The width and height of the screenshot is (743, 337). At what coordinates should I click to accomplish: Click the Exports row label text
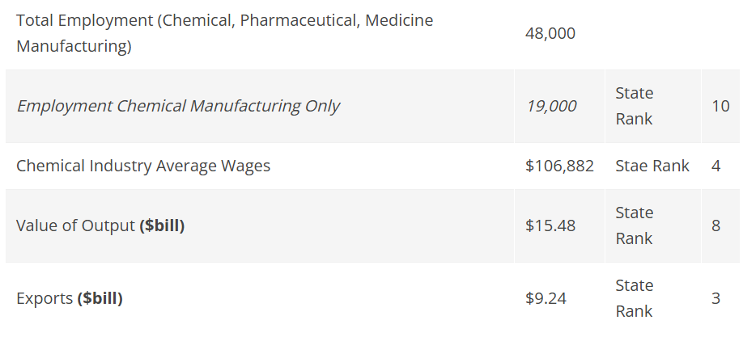pyautogui.click(x=45, y=298)
